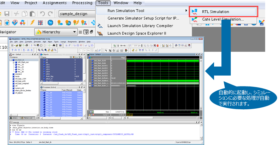
Task: Toggle dock of Transcript panel
Action: pos(199,122)
